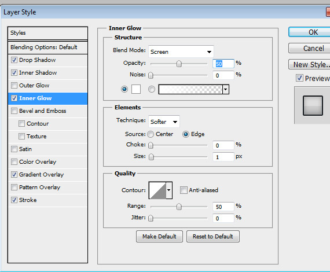Open the gradient picker arrow
This screenshot has width=330, height=272.
pyautogui.click(x=226, y=89)
